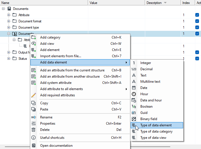Click the Value column header
The height and width of the screenshot is (149, 201).
[x=116, y=3]
